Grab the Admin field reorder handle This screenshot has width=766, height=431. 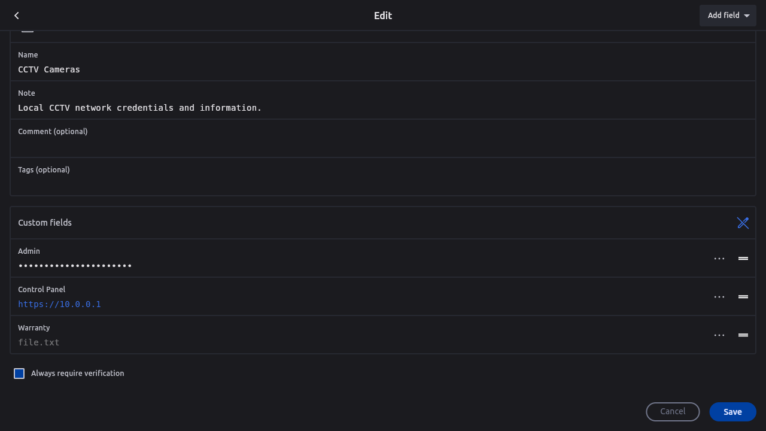[743, 259]
